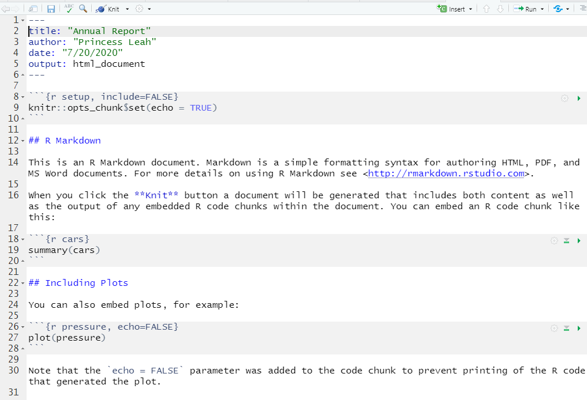Click line number 7 in gutter
587x400 pixels.
click(16, 86)
